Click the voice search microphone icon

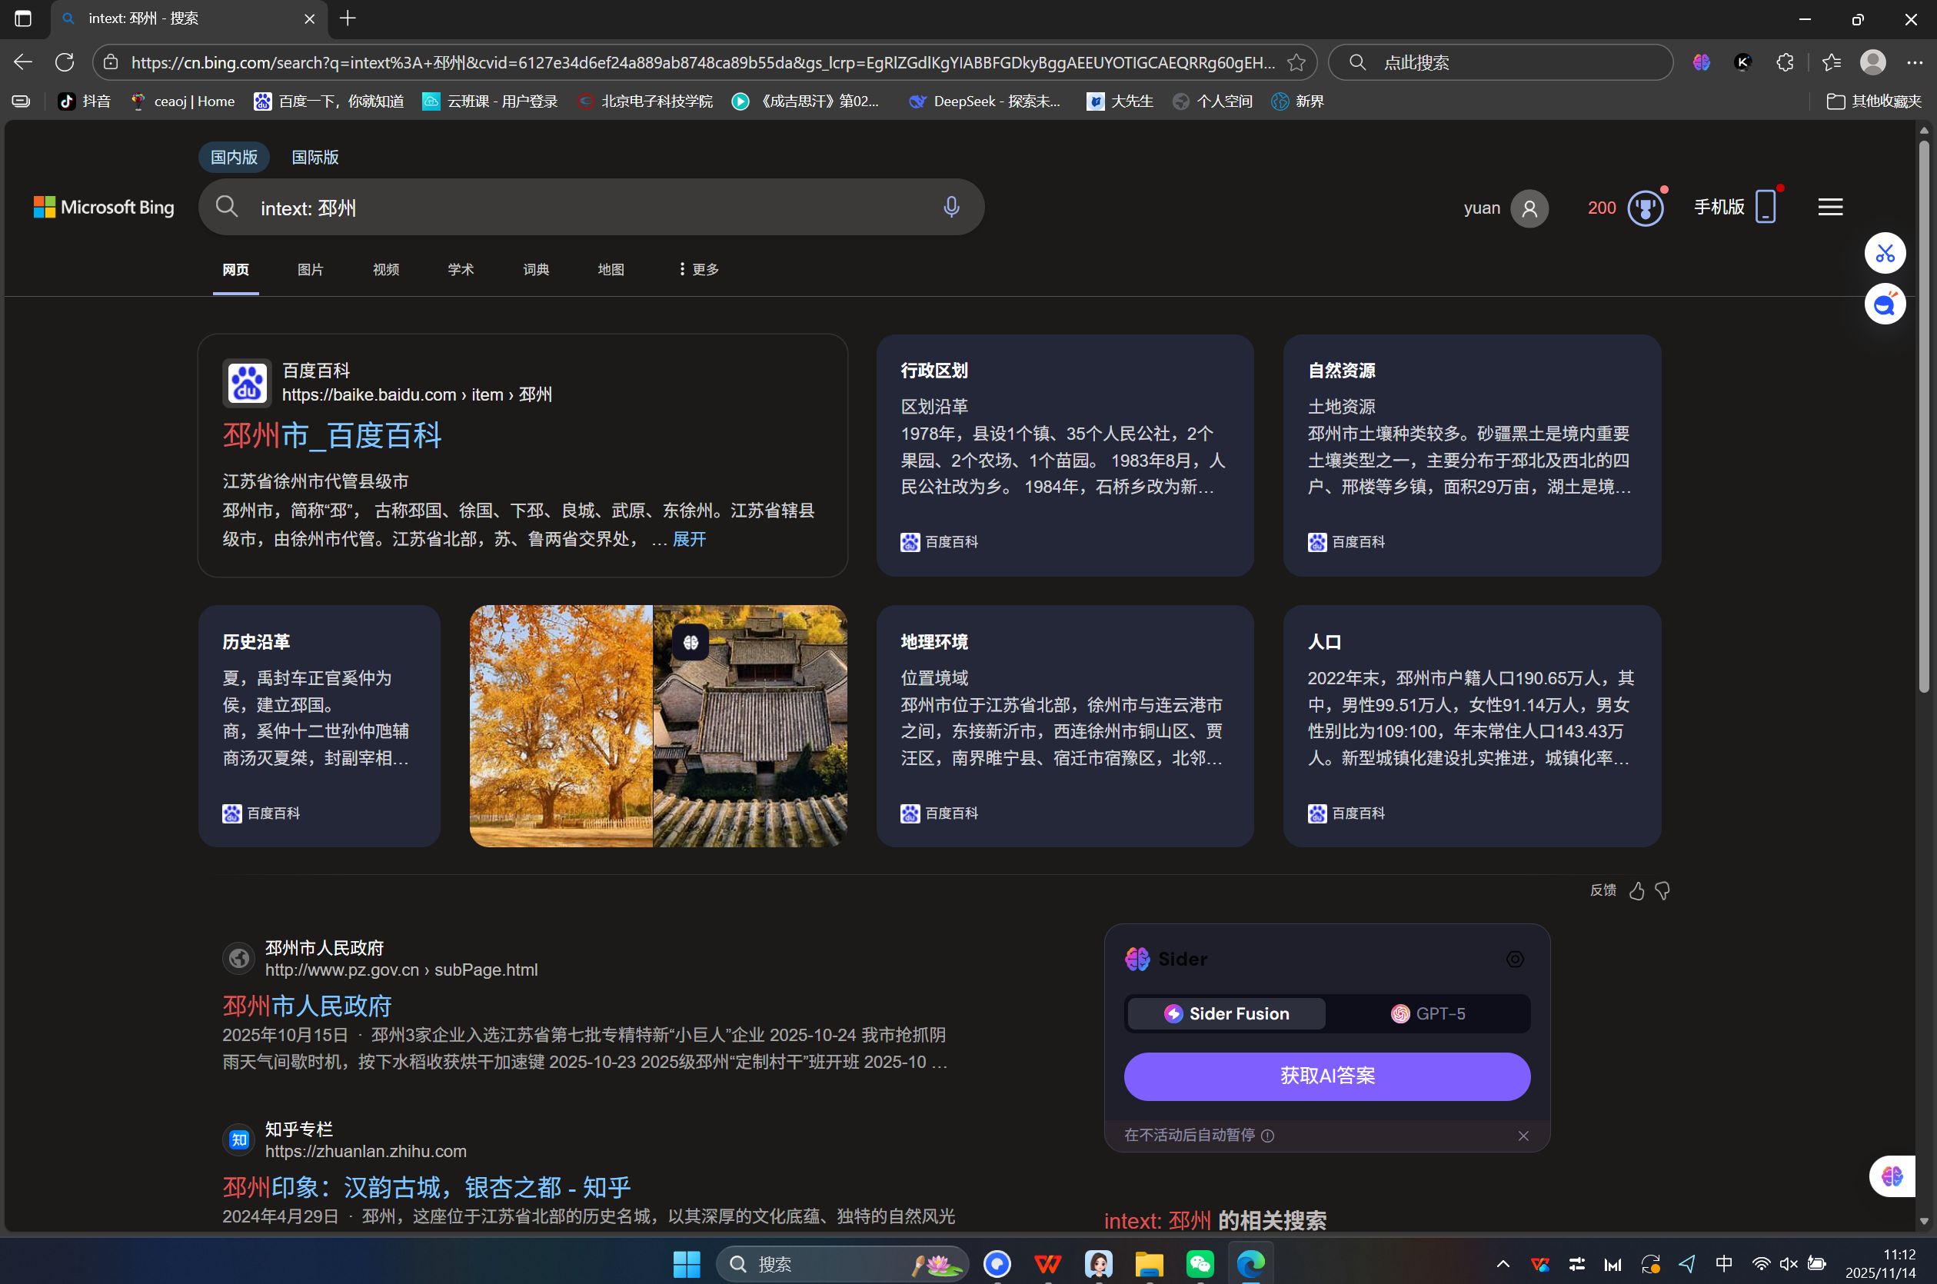tap(951, 207)
